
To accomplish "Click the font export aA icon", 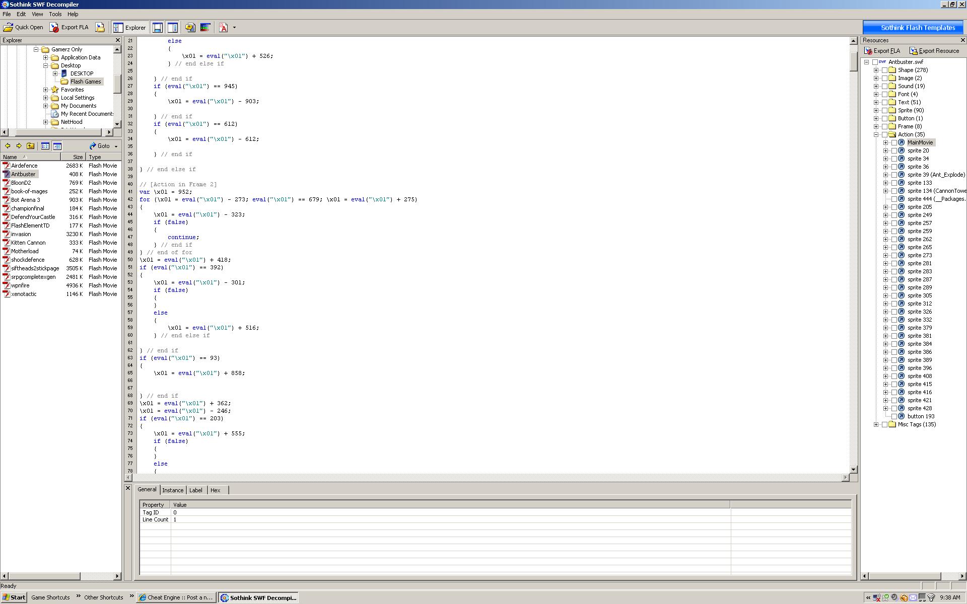I will 223,27.
